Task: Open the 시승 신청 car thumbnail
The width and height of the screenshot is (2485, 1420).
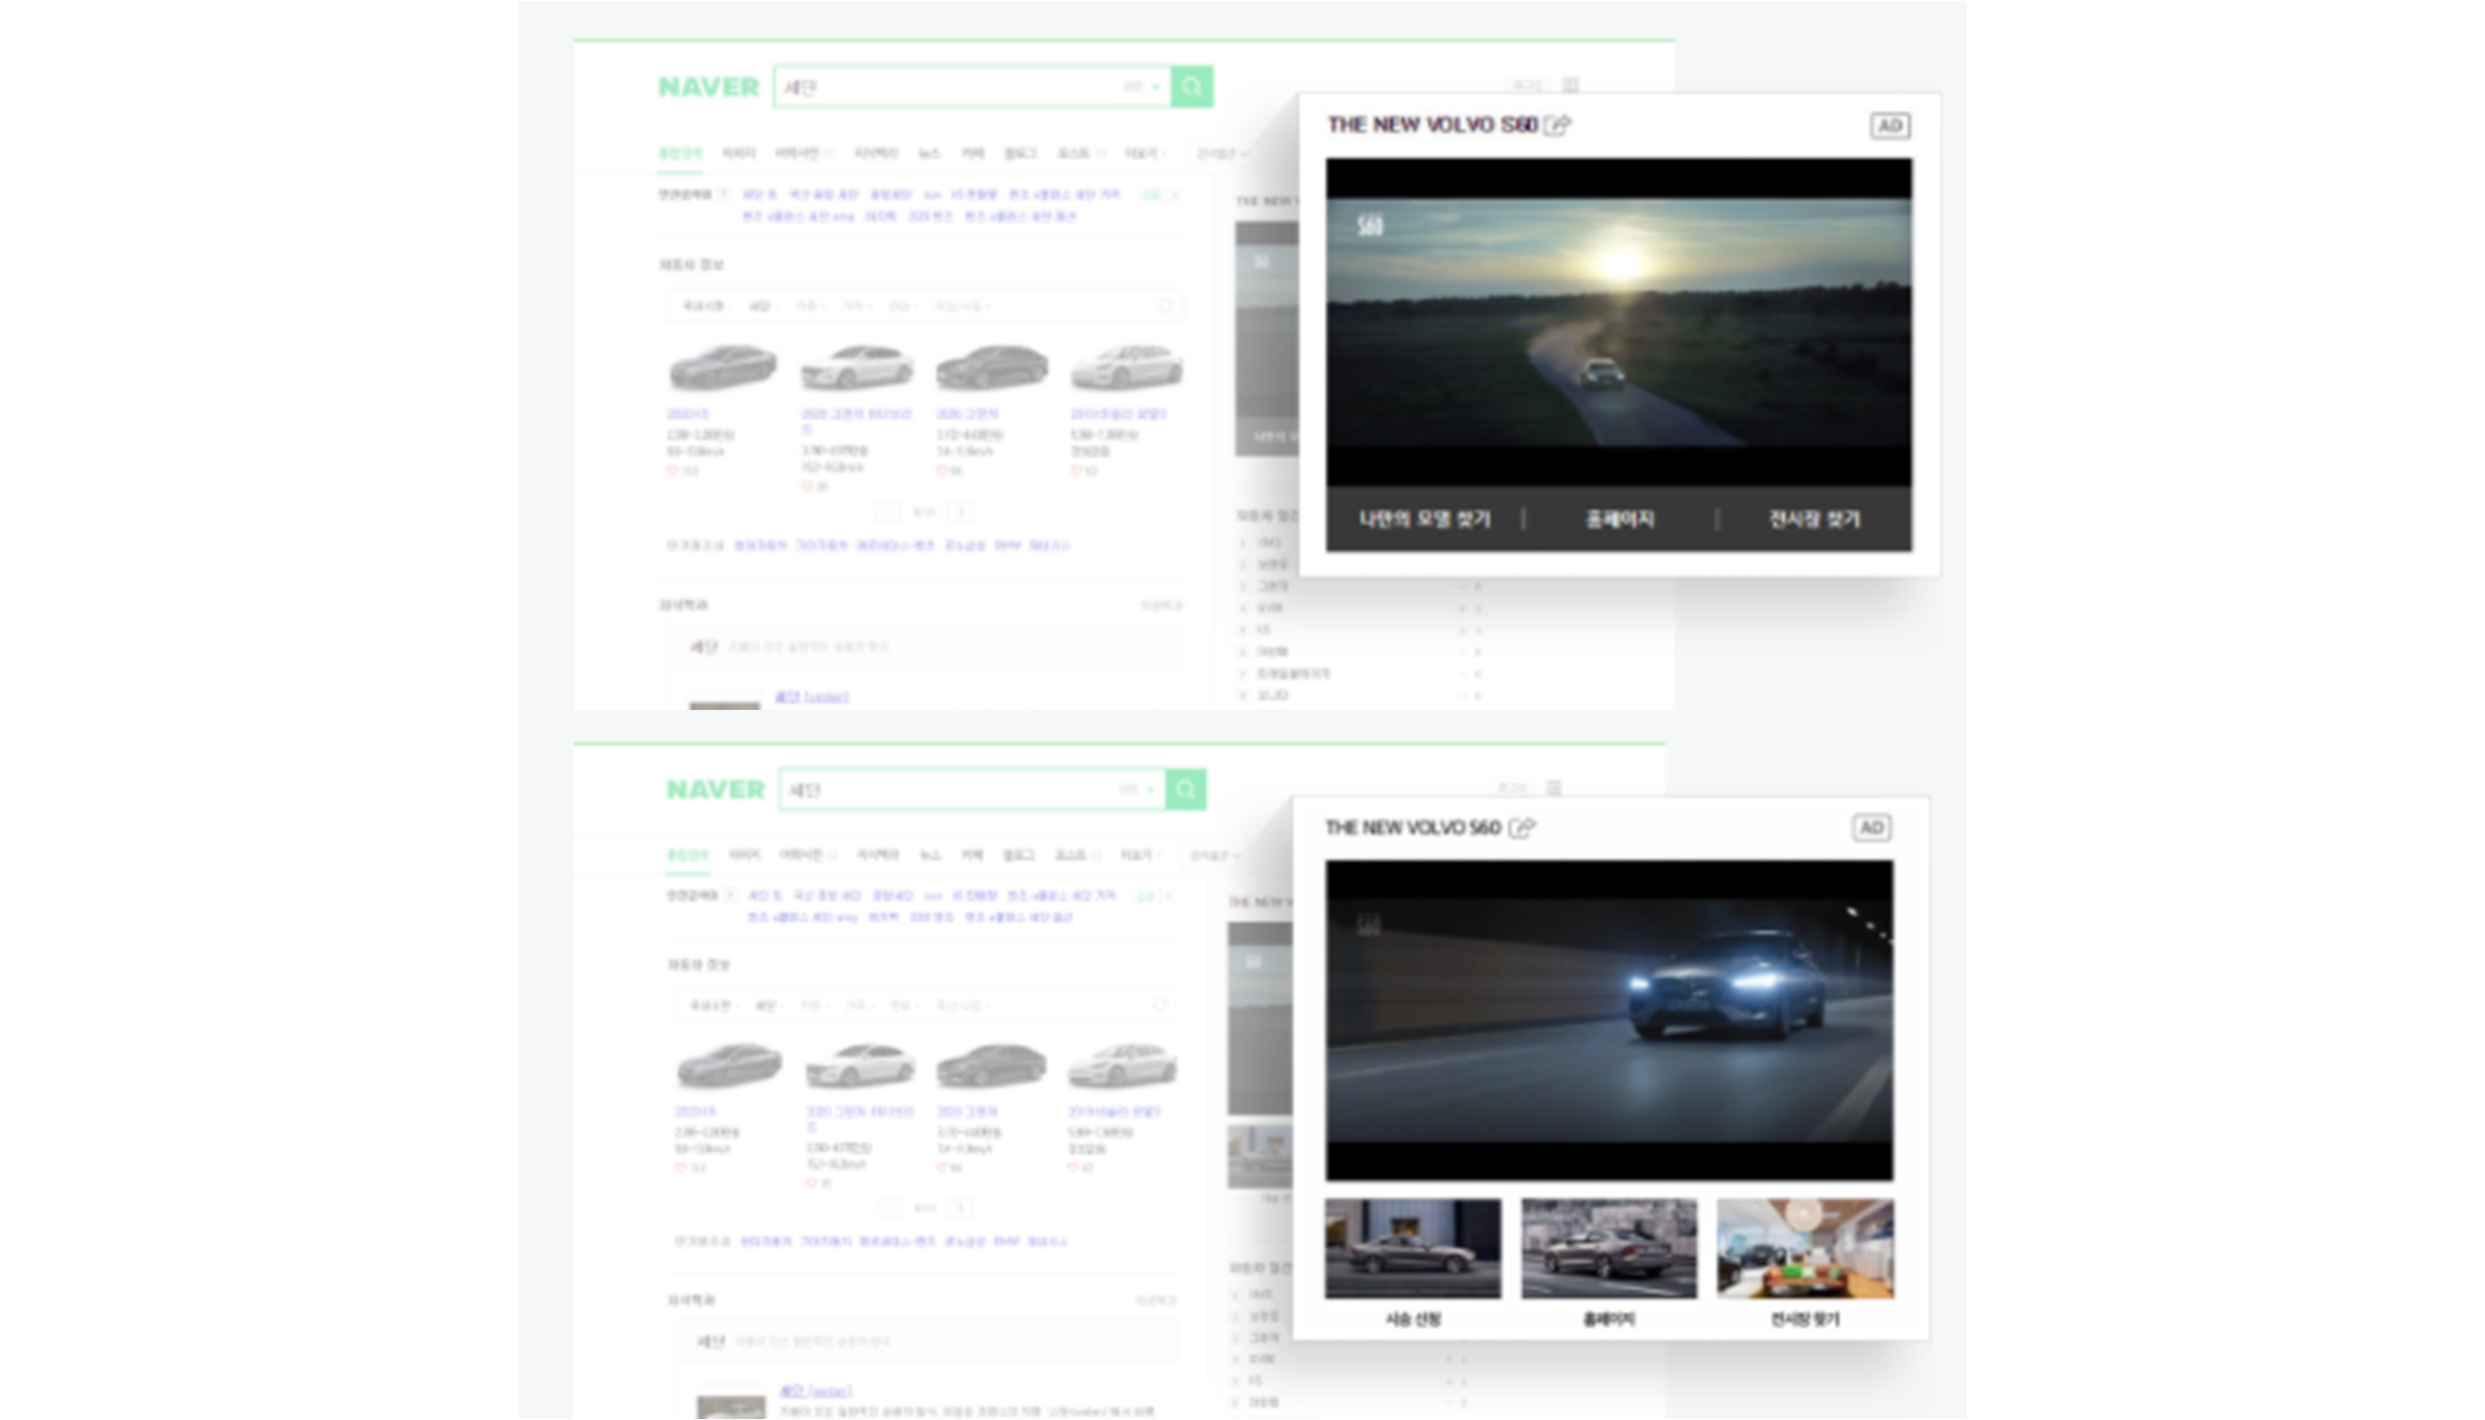Action: click(x=1413, y=1248)
